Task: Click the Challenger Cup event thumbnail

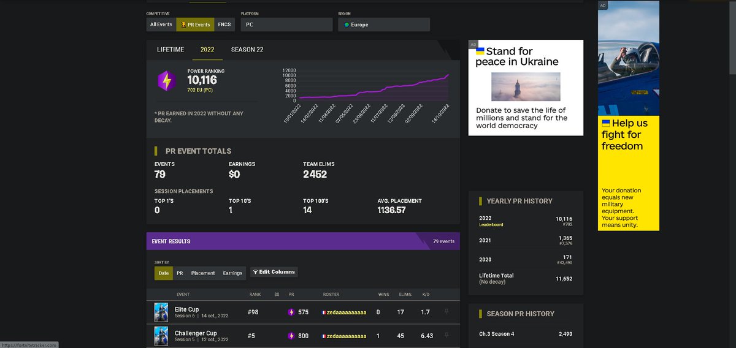Action: pyautogui.click(x=161, y=336)
